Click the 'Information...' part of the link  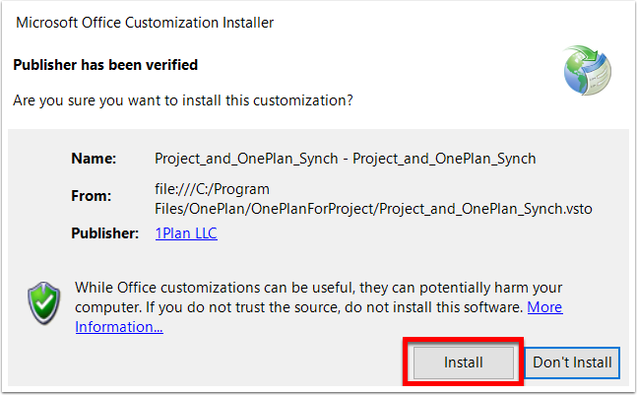point(119,327)
